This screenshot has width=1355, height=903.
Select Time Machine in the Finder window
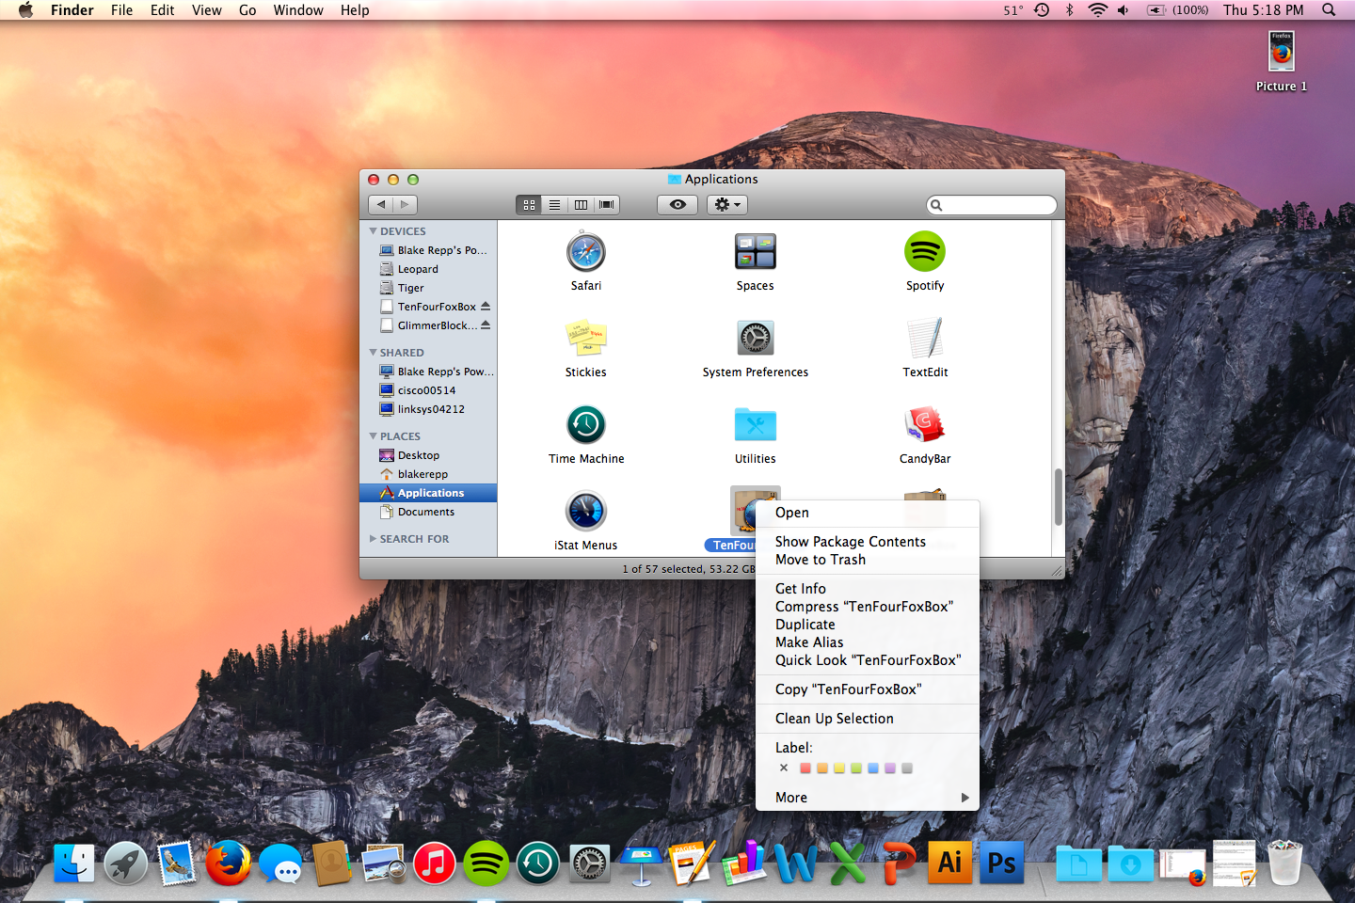click(x=585, y=425)
